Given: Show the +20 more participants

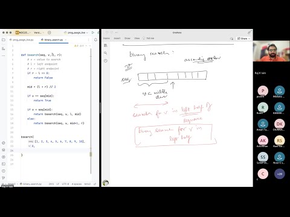Looking at the screenshot, I should (280, 174).
